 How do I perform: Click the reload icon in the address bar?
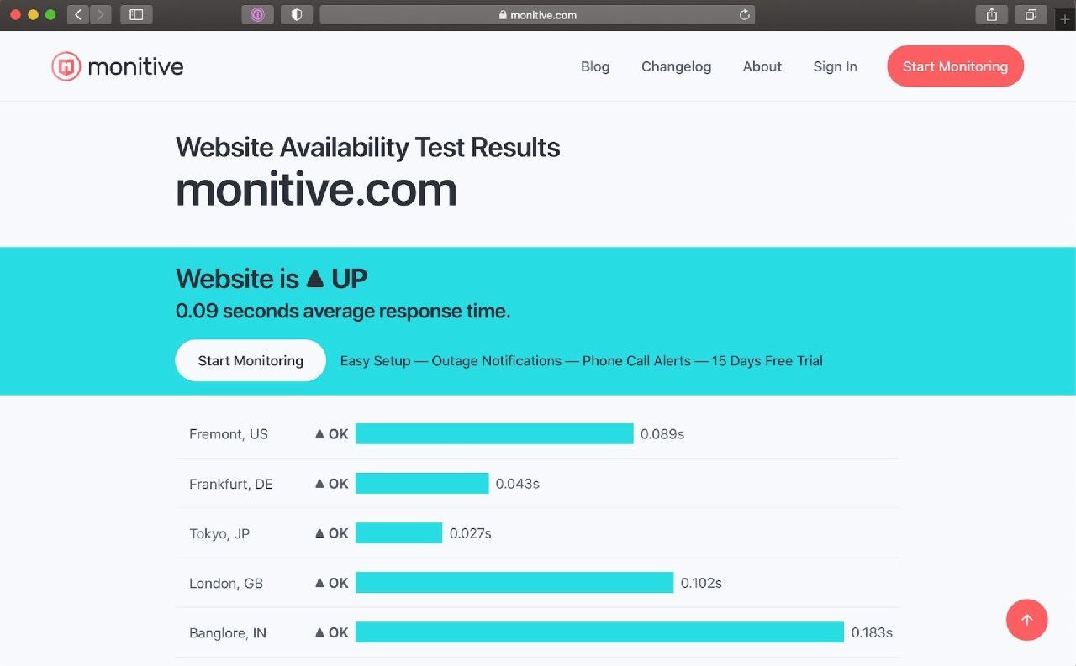[x=744, y=14]
